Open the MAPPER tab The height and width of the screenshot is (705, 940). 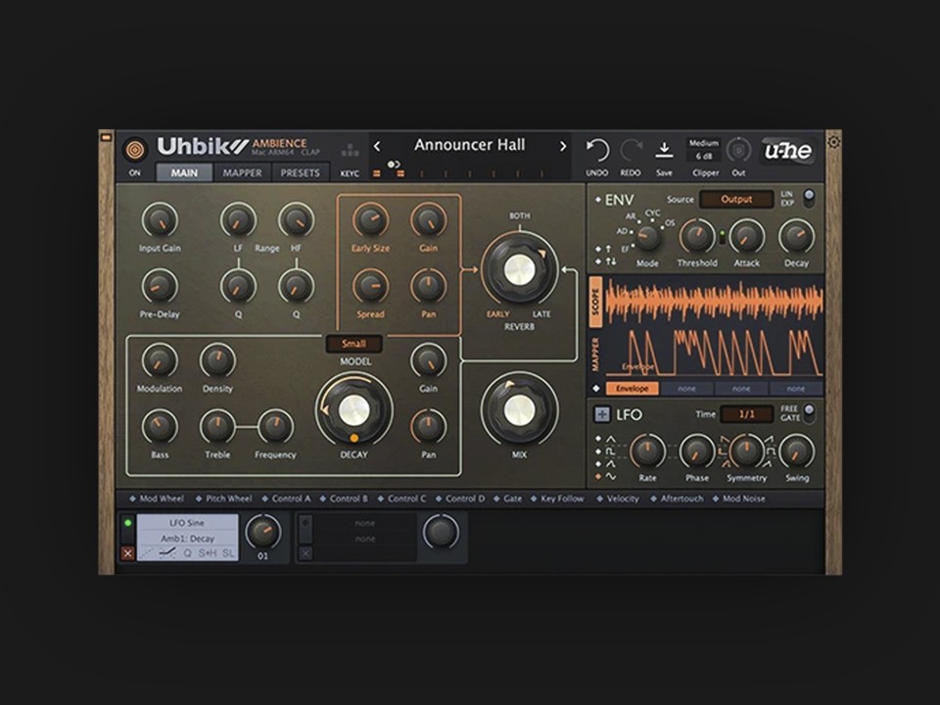pyautogui.click(x=242, y=172)
